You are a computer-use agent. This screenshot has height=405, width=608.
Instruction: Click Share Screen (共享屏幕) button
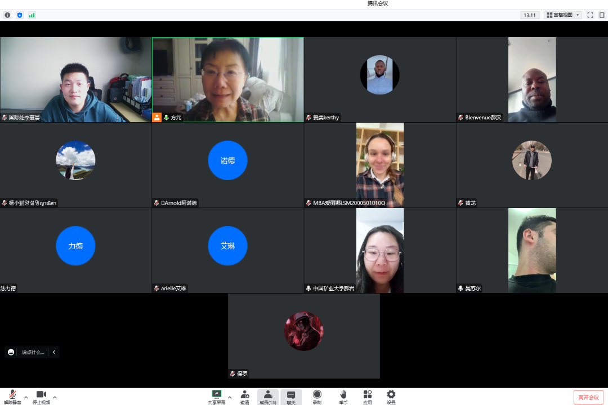point(216,397)
